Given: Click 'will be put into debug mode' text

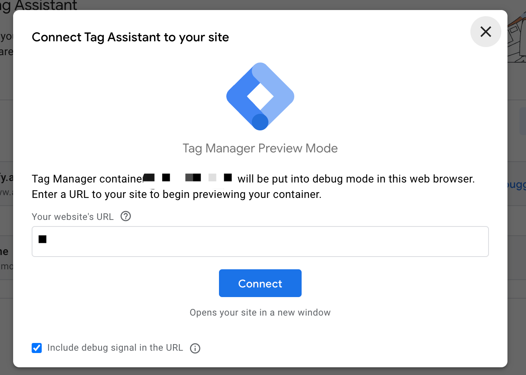Looking at the screenshot, I should (356, 179).
